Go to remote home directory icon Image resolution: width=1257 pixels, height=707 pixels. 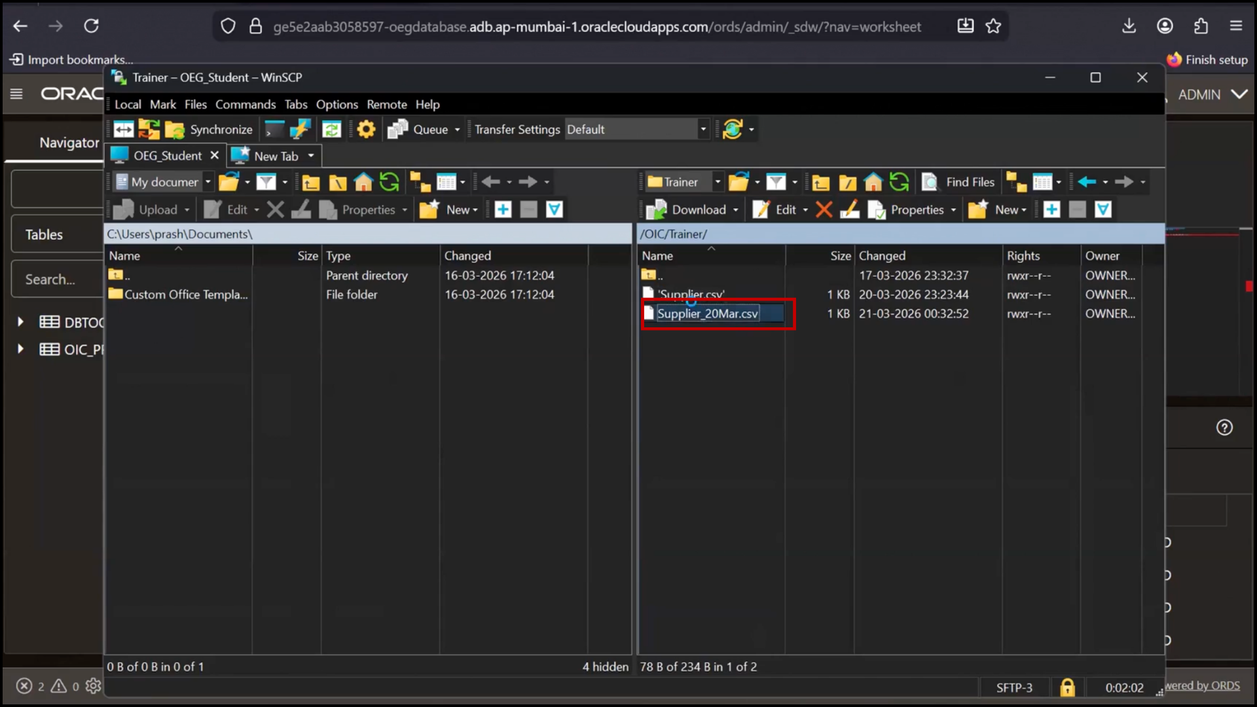pos(873,182)
